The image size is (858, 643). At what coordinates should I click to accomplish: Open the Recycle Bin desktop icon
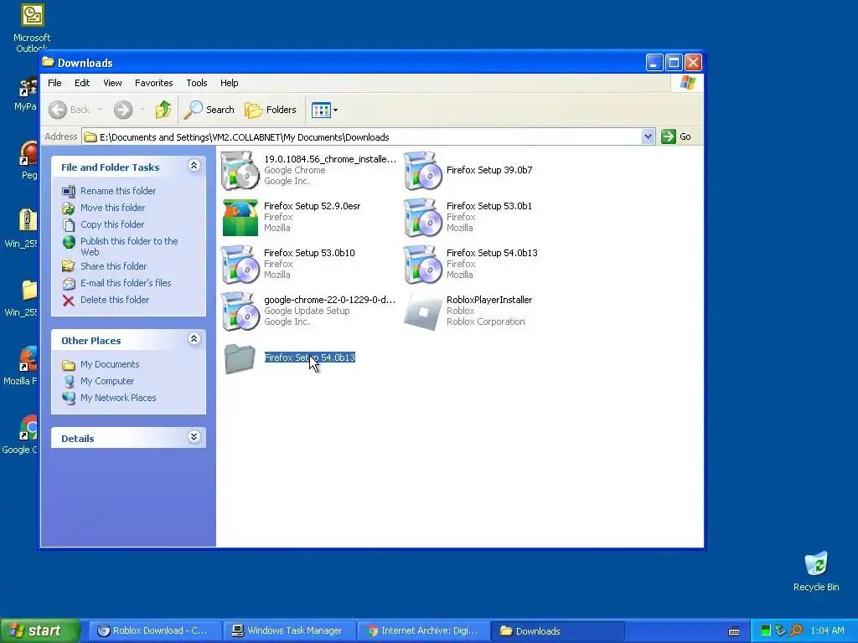pyautogui.click(x=816, y=564)
